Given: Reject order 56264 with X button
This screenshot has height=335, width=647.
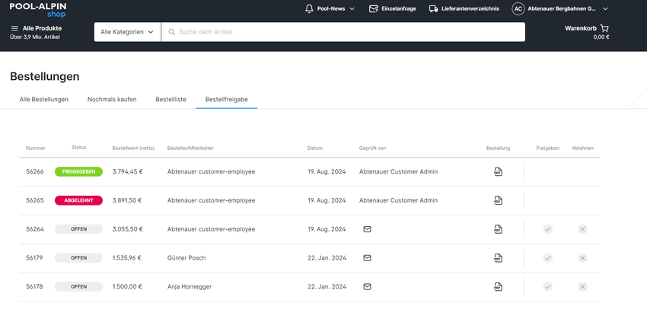Looking at the screenshot, I should (x=582, y=229).
